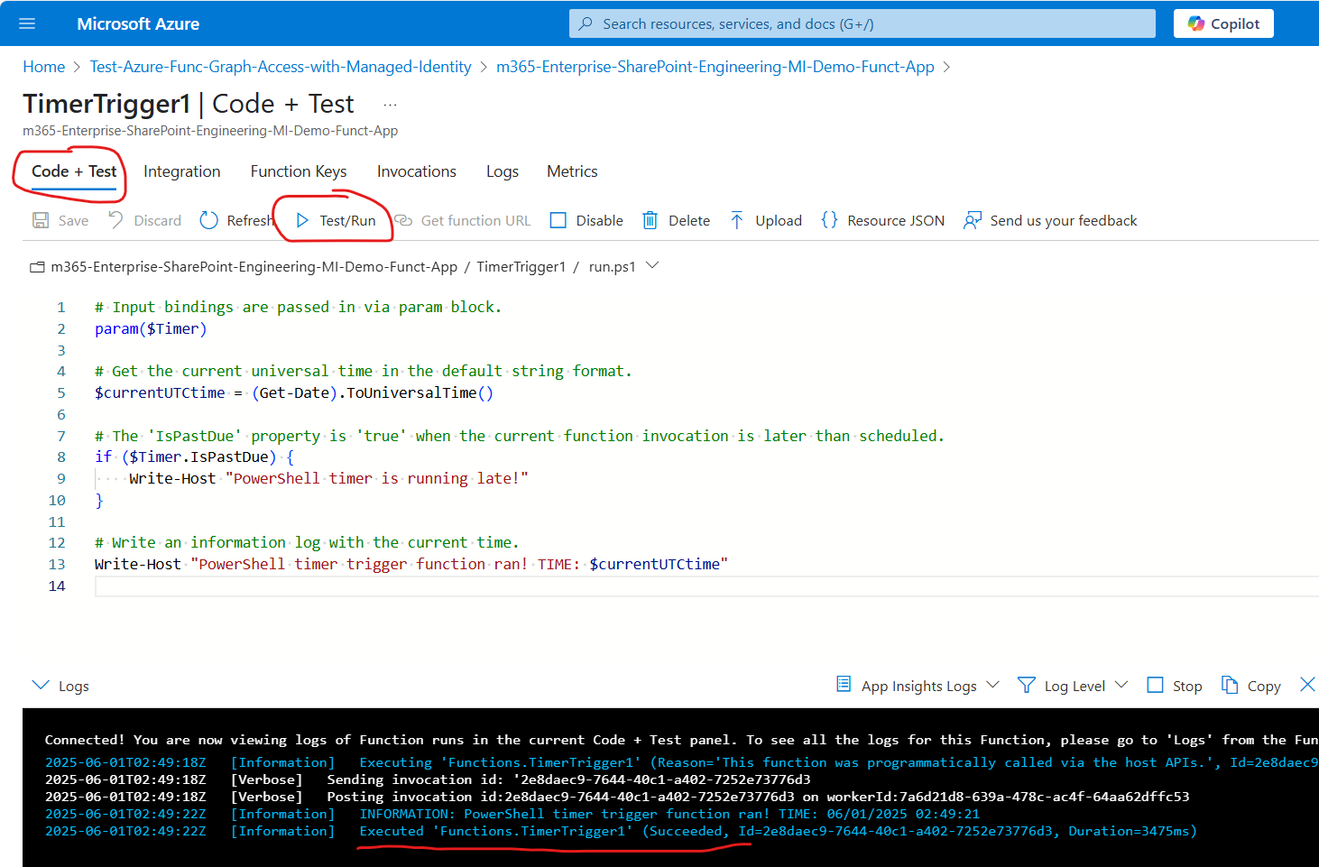Expand the run.ps1 file selector dropdown

(x=652, y=266)
